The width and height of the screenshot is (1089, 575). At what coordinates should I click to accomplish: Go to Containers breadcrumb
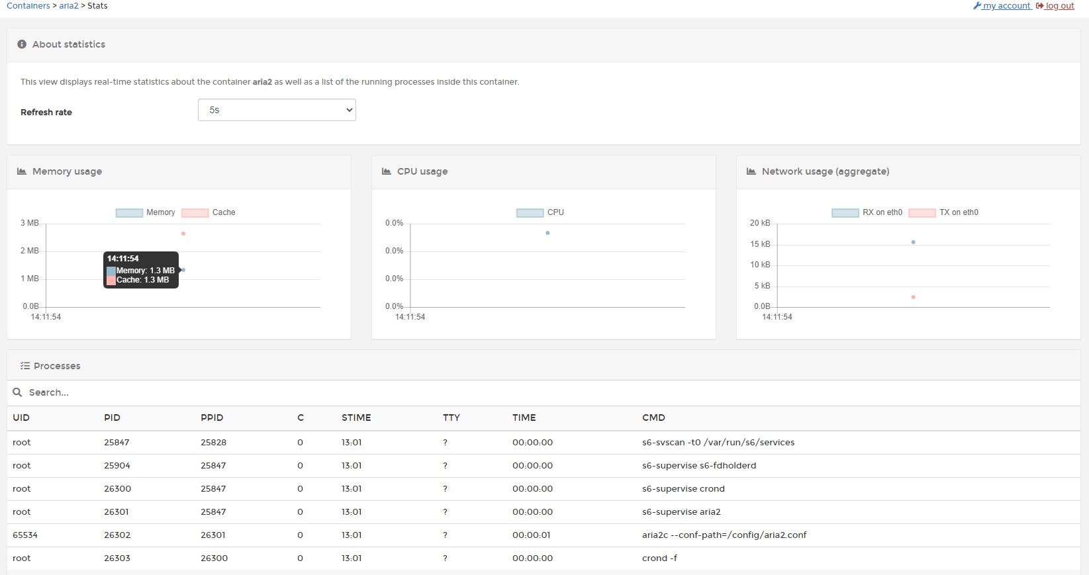(28, 6)
